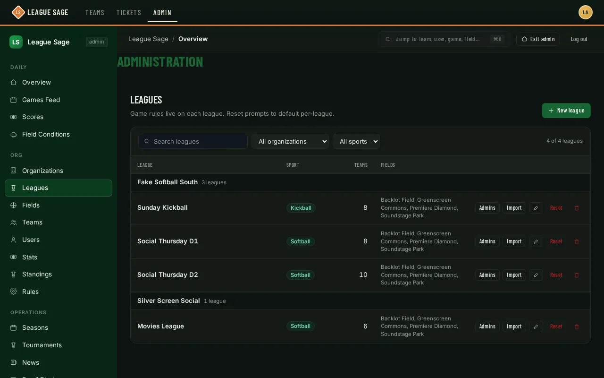Image resolution: width=604 pixels, height=378 pixels.
Task: Click the green LS sidebar badge
Action: (x=16, y=42)
